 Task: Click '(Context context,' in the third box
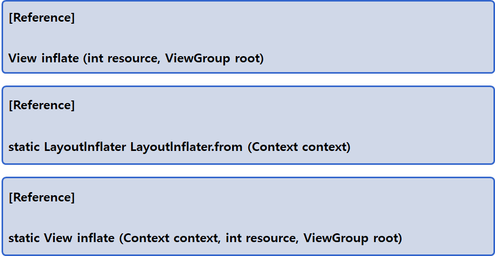170,238
